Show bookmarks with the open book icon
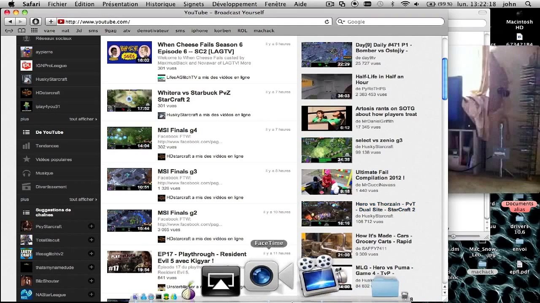The height and width of the screenshot is (303, 540). 22,31
